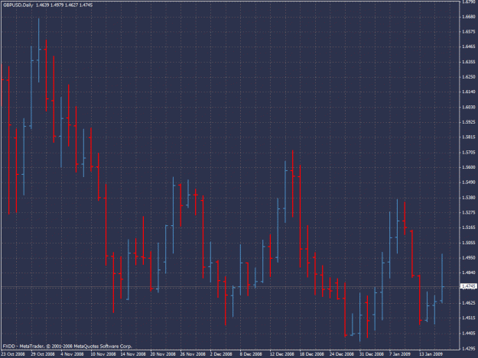The height and width of the screenshot is (358, 478).
Task: Click the 1.6355 price axis label
Action: click(x=469, y=62)
